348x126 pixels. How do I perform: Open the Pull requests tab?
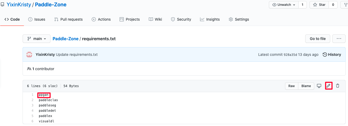[68, 19]
